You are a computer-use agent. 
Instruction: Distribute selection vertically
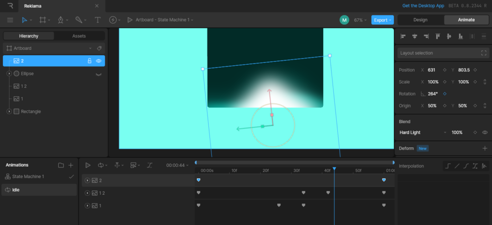(x=483, y=36)
